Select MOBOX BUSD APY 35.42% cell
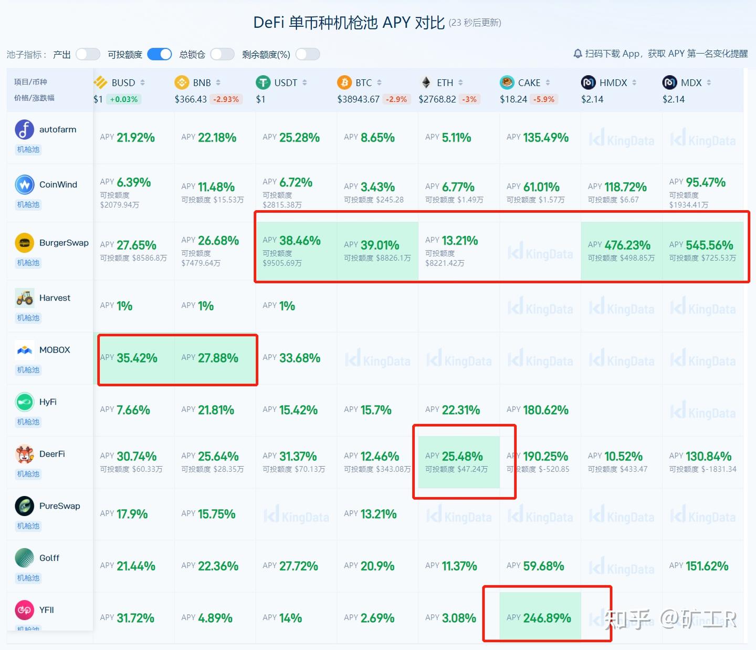 tap(134, 358)
